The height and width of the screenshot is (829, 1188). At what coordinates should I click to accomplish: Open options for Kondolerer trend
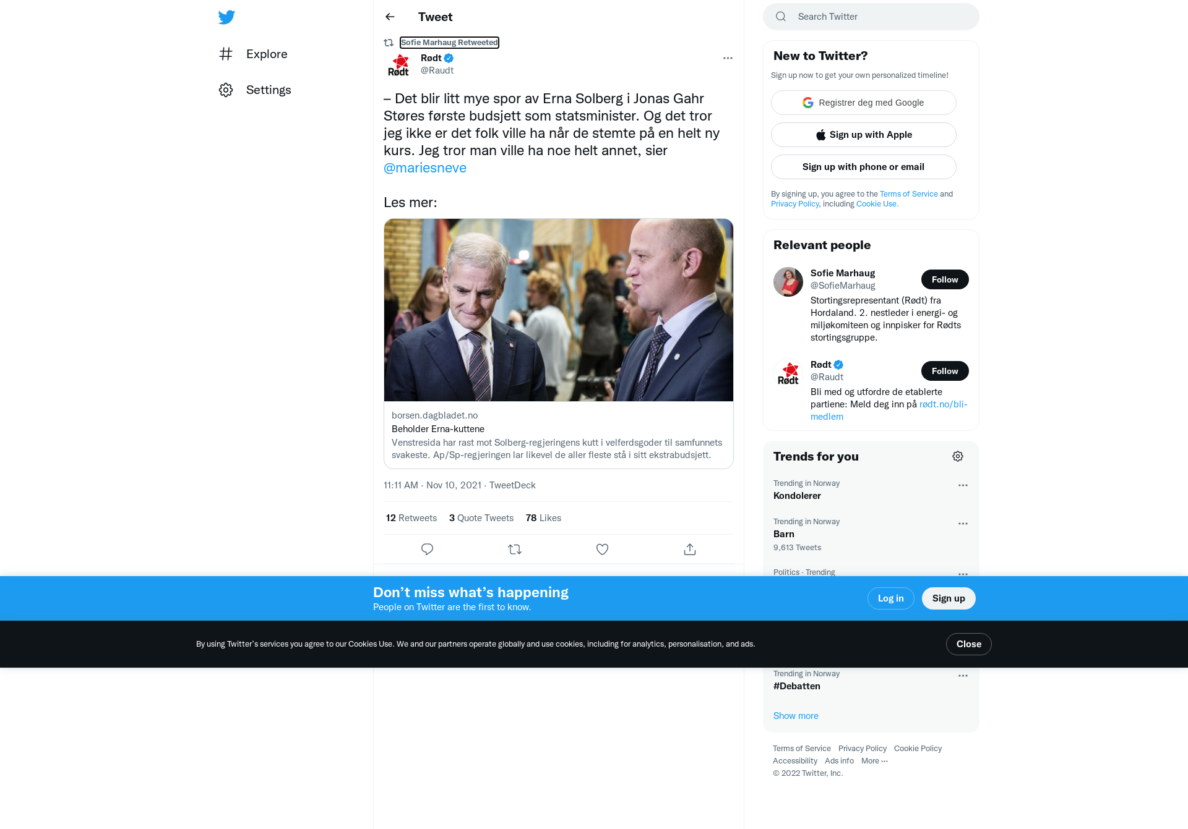click(x=963, y=485)
